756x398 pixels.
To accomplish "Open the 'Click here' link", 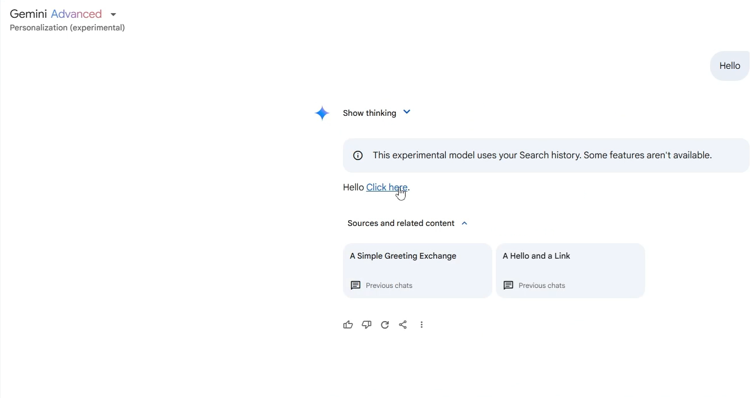I will (387, 188).
